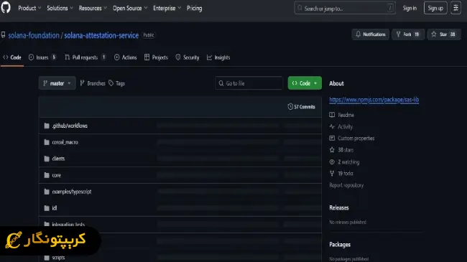Screen dimensions: 467x262
Task: Open the .github/workflows folder
Action: pos(70,126)
